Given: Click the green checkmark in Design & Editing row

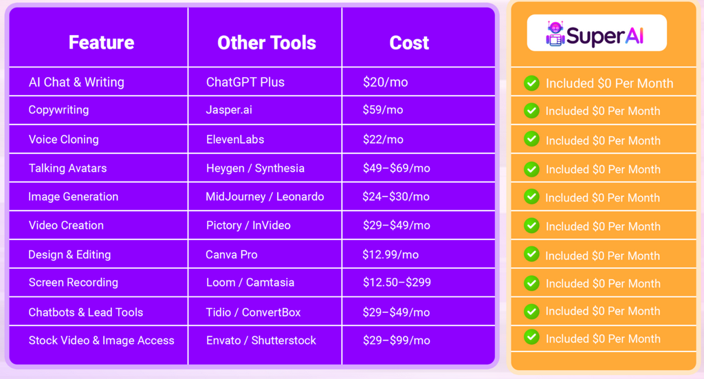Looking at the screenshot, I should tap(531, 255).
